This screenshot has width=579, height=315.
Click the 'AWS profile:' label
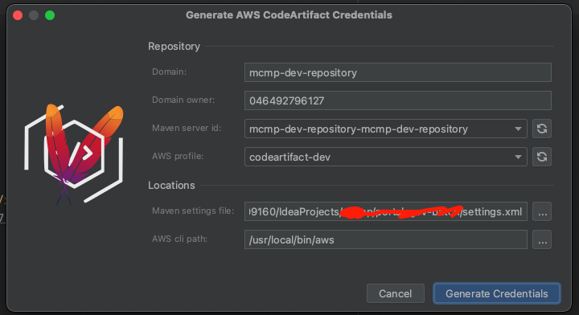(178, 156)
